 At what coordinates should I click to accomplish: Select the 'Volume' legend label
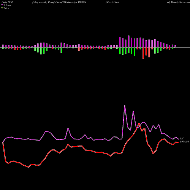click(x=7, y=5)
